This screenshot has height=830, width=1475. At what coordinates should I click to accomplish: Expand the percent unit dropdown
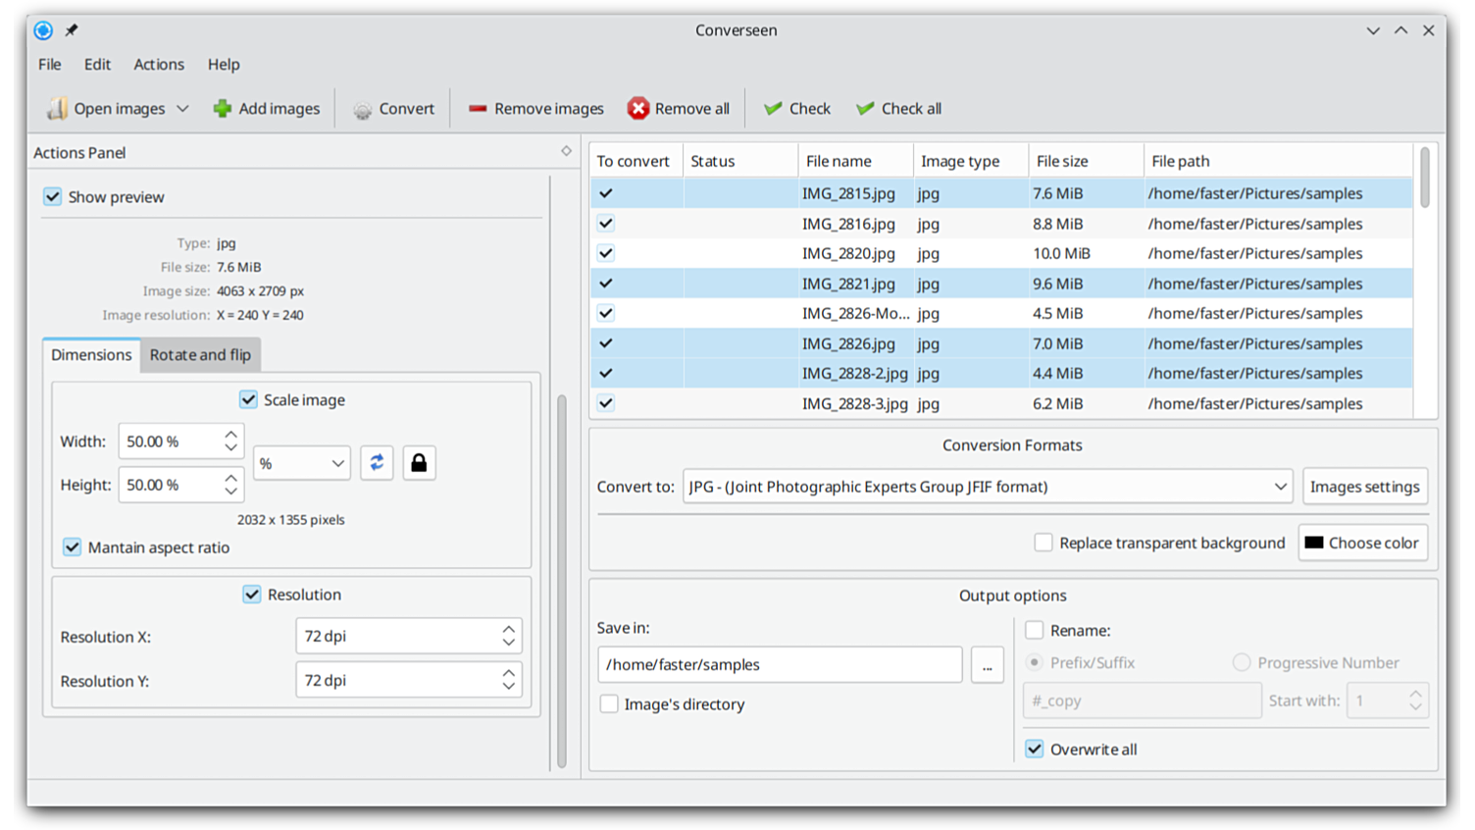pos(301,463)
